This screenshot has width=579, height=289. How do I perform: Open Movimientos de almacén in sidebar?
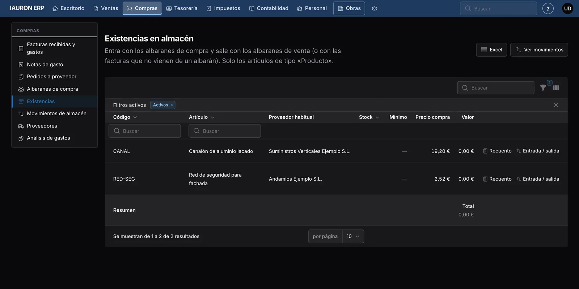(x=55, y=113)
